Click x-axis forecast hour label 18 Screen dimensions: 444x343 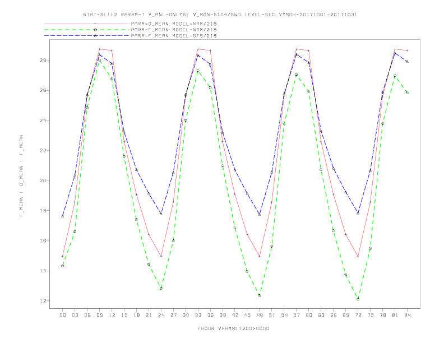pos(136,315)
